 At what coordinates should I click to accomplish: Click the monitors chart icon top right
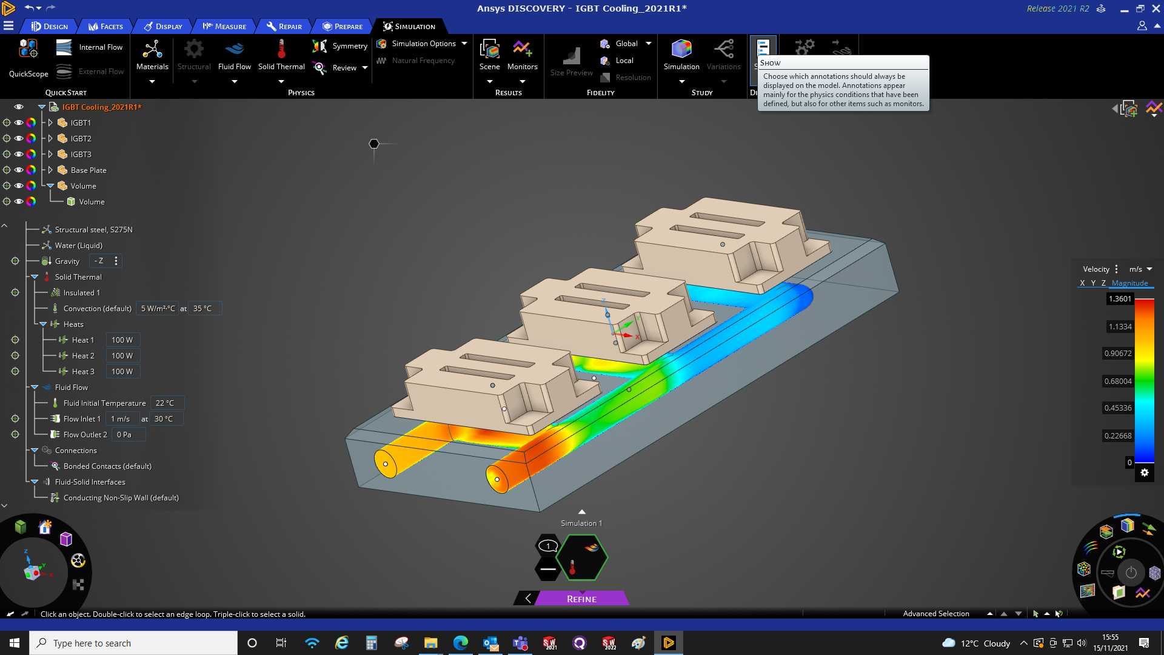[x=1154, y=109]
